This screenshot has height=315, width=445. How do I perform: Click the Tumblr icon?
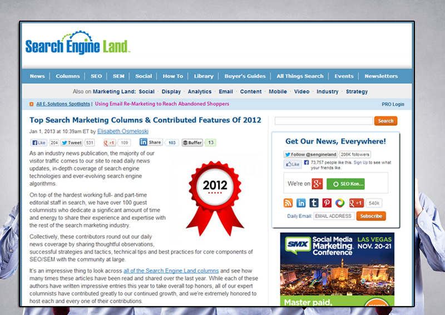pyautogui.click(x=314, y=203)
